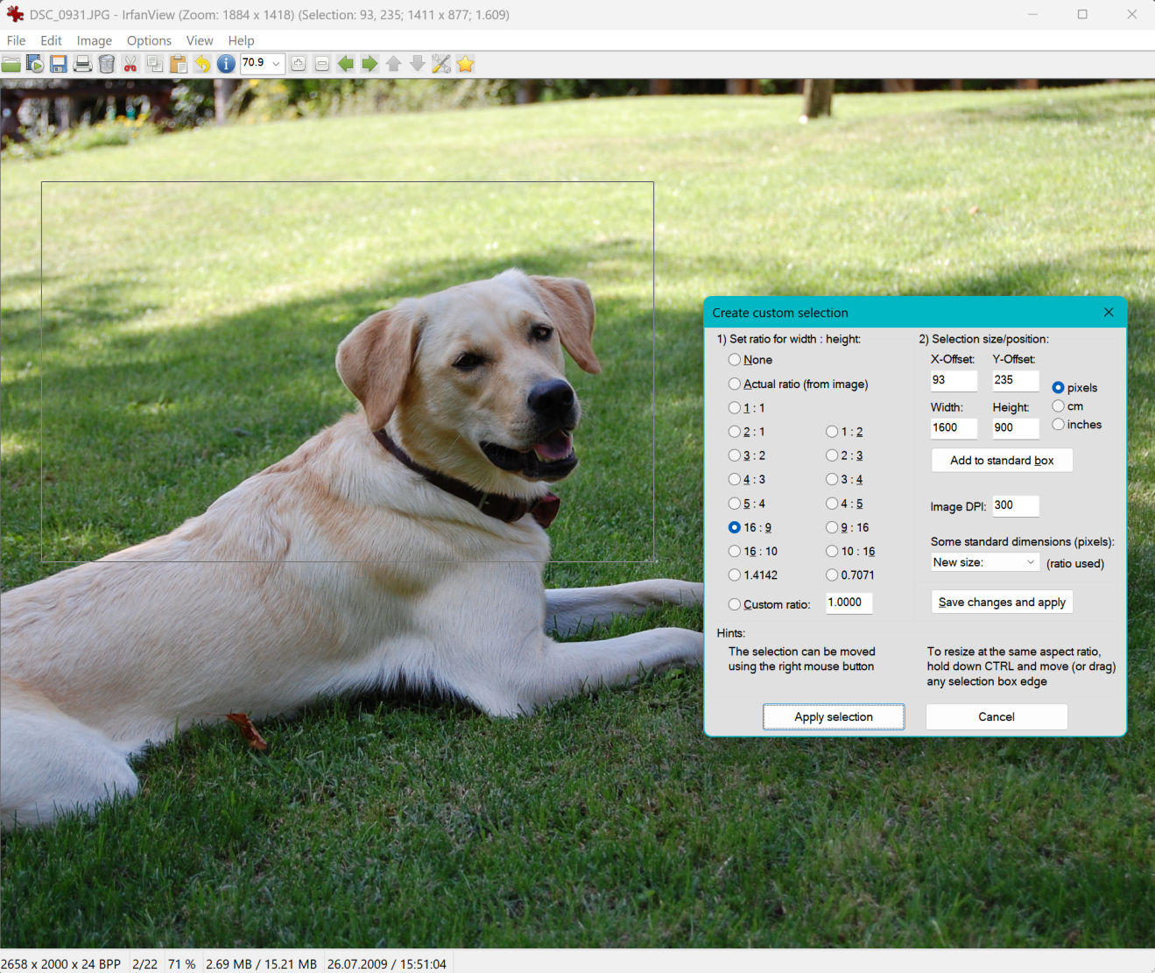Expand the zoom percentage dropdown

coord(276,64)
